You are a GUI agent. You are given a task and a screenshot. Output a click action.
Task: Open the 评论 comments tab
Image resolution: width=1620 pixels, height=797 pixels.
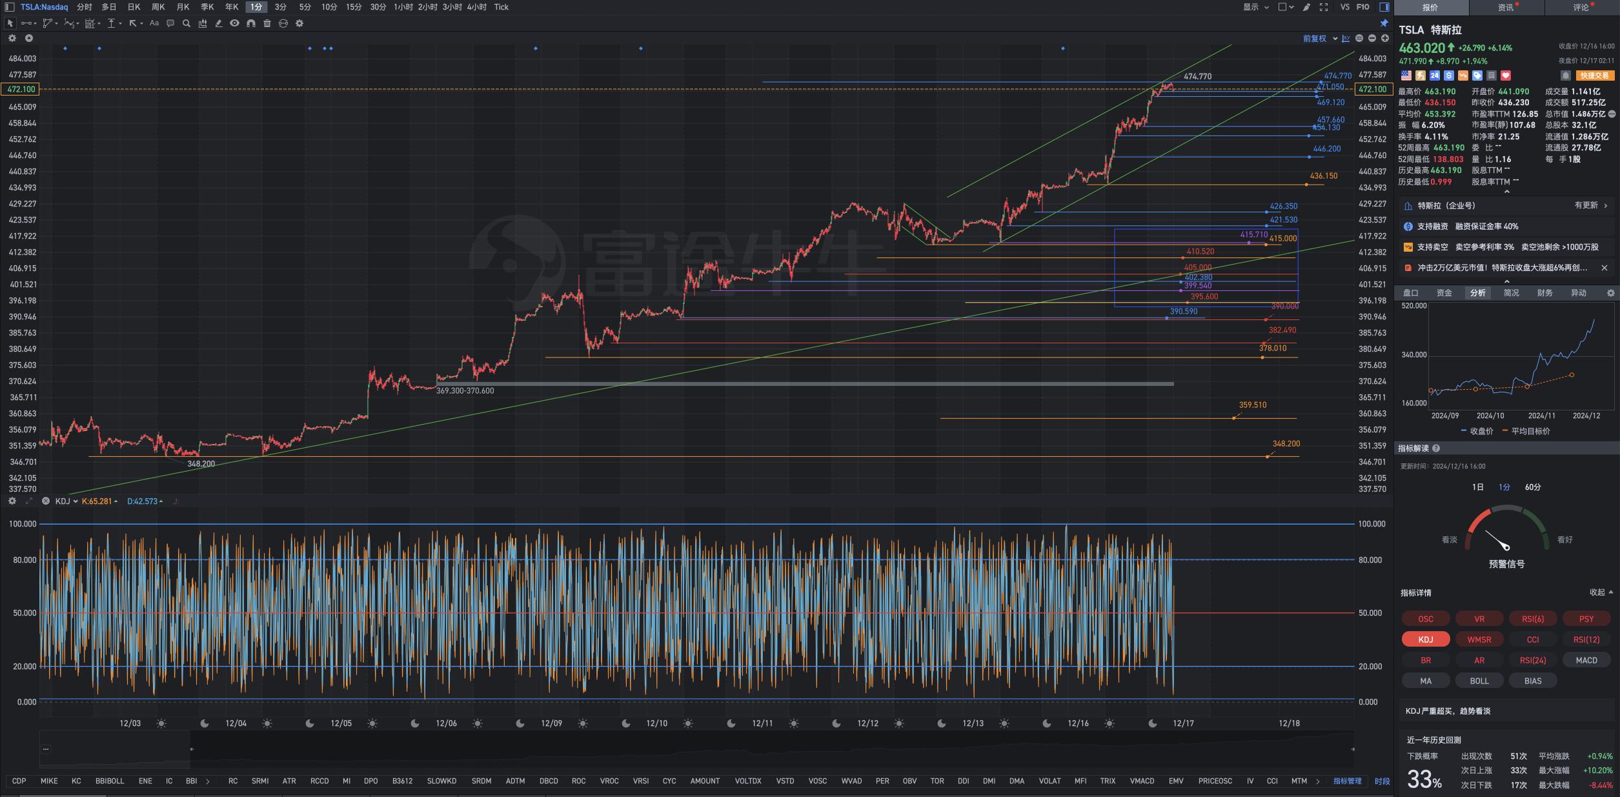(x=1581, y=8)
